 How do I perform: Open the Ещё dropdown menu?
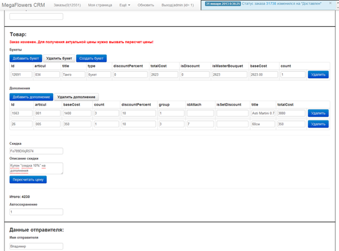point(125,5)
